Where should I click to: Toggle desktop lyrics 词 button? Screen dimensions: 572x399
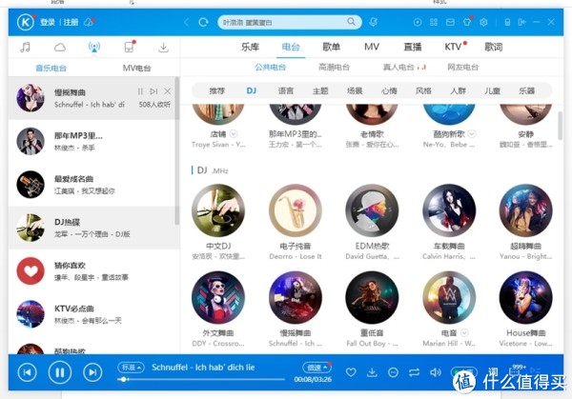click(493, 371)
